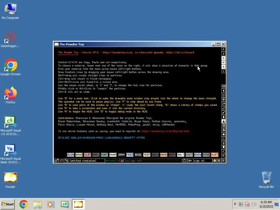This screenshot has width=280, height=210.
Task: Open the Radioactive menu icon
Action: click(223, 130)
